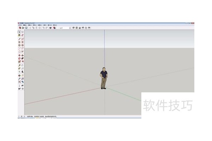Choose the Rotate tool
The image size is (212, 141).
tap(19, 59)
